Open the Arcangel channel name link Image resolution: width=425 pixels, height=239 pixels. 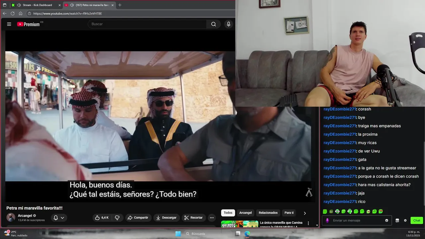click(25, 216)
